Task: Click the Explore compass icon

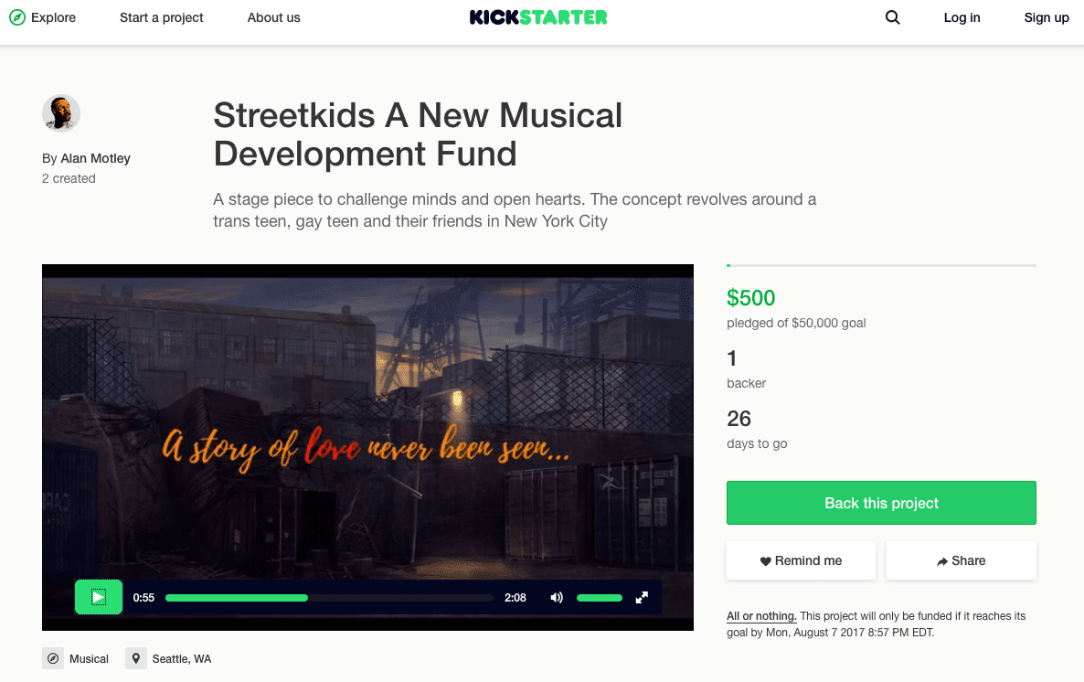Action: click(17, 17)
